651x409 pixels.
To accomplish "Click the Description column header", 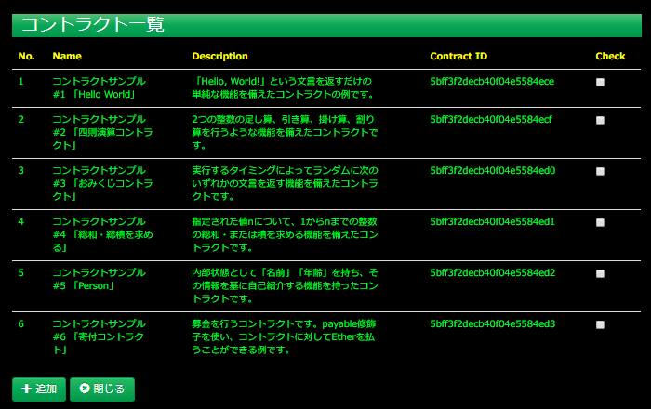I will click(x=219, y=57).
